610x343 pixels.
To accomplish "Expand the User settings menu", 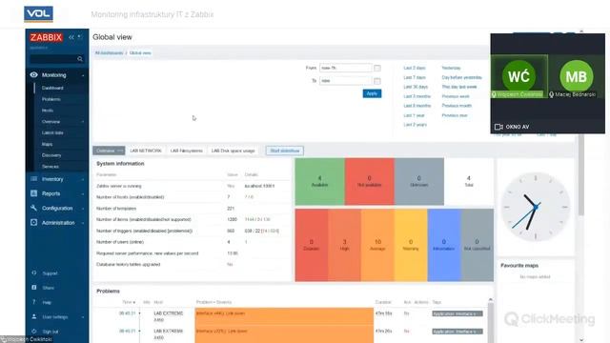I will tap(83, 317).
